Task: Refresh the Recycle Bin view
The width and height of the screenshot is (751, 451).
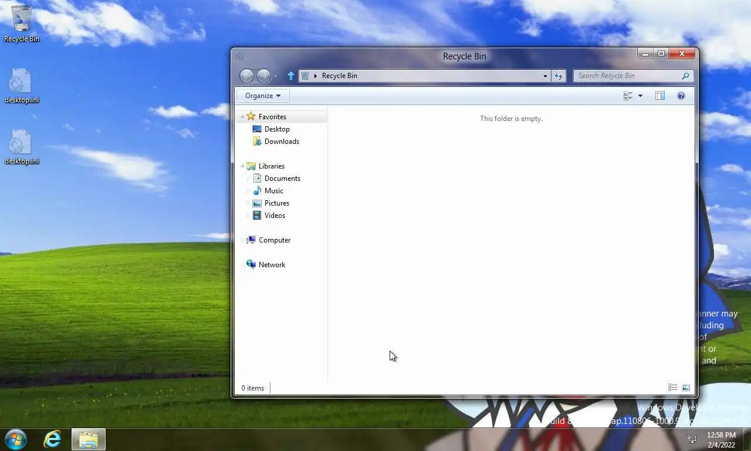Action: pos(559,76)
